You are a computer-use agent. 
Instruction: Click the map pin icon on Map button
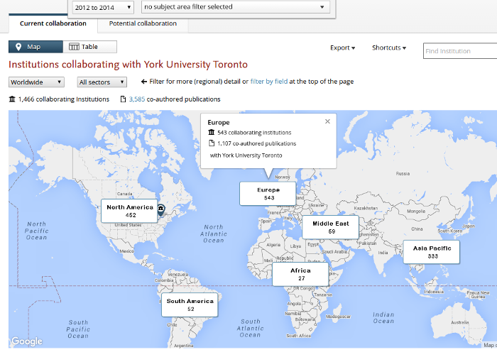tap(18, 47)
